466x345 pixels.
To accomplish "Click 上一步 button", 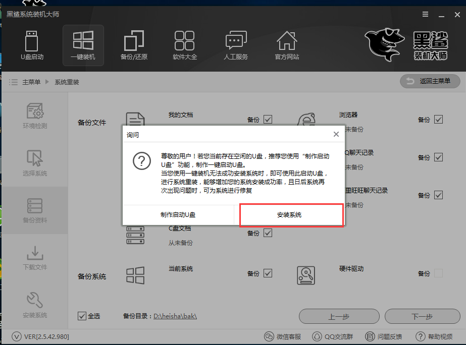I will click(339, 316).
